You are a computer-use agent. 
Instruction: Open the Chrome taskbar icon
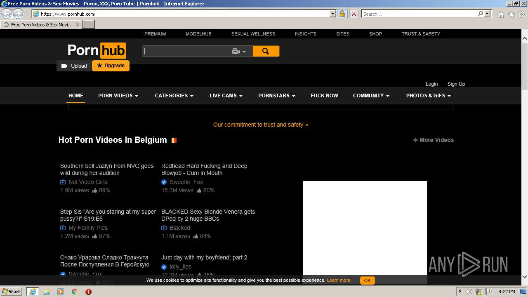coord(75,292)
